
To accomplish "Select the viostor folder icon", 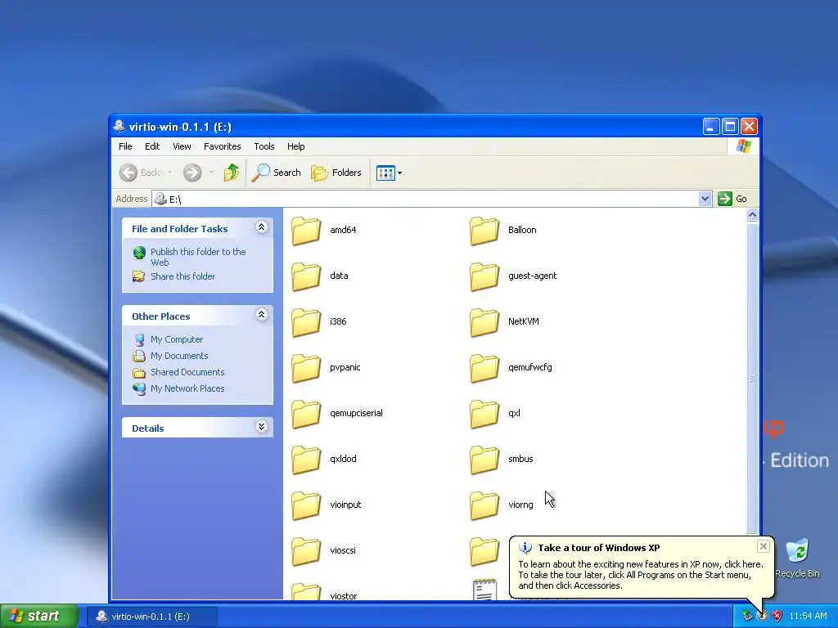I will coord(306,591).
